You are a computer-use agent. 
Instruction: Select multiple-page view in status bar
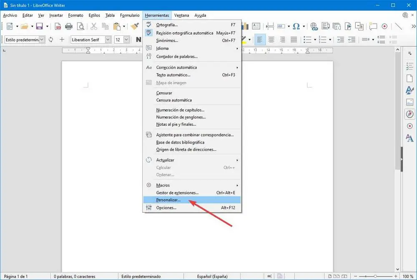pos(337,276)
